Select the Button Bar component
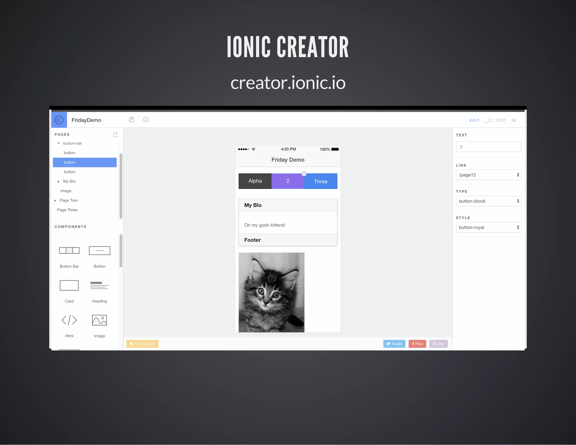The image size is (576, 445). pyautogui.click(x=69, y=257)
